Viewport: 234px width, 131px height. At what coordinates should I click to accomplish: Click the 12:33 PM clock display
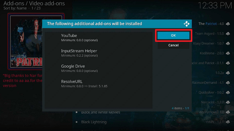(215, 6)
